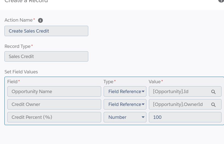Focus the [Opportunity].Id value input
The image size is (224, 144).
[x=178, y=92]
